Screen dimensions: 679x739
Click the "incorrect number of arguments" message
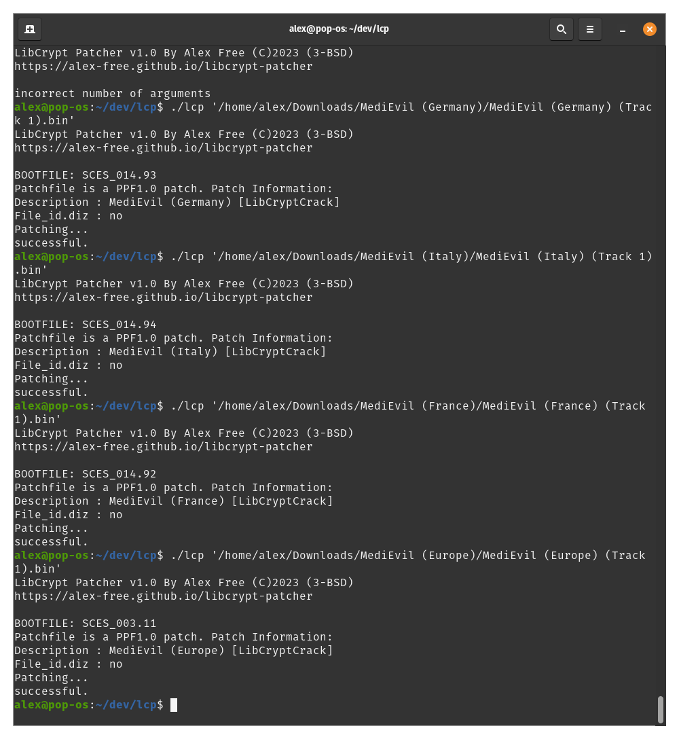(x=113, y=94)
